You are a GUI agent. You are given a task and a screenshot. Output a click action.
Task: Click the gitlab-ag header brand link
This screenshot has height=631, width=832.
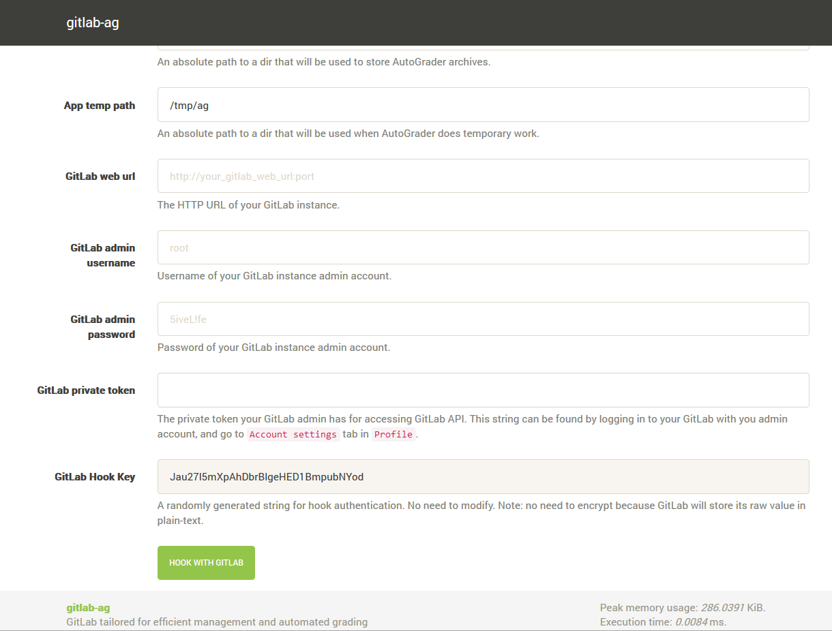[x=93, y=22]
